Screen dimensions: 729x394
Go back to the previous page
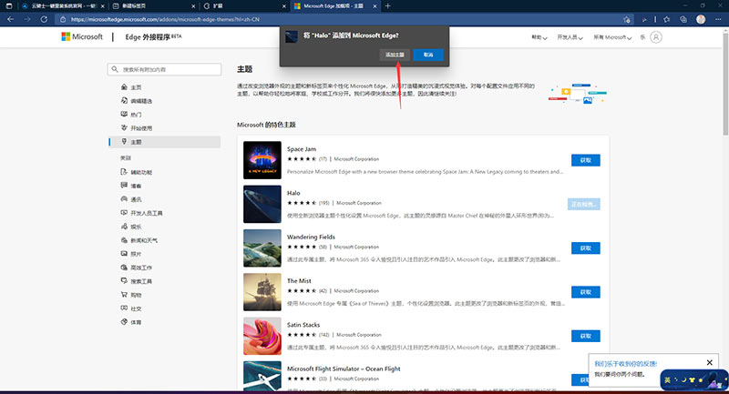[10, 19]
